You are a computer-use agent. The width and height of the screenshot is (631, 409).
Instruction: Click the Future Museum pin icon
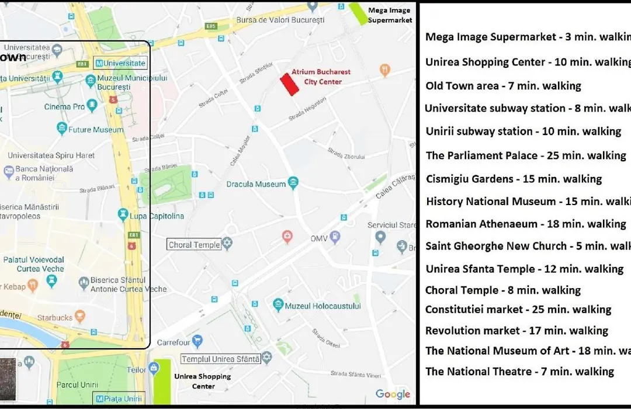click(61, 129)
